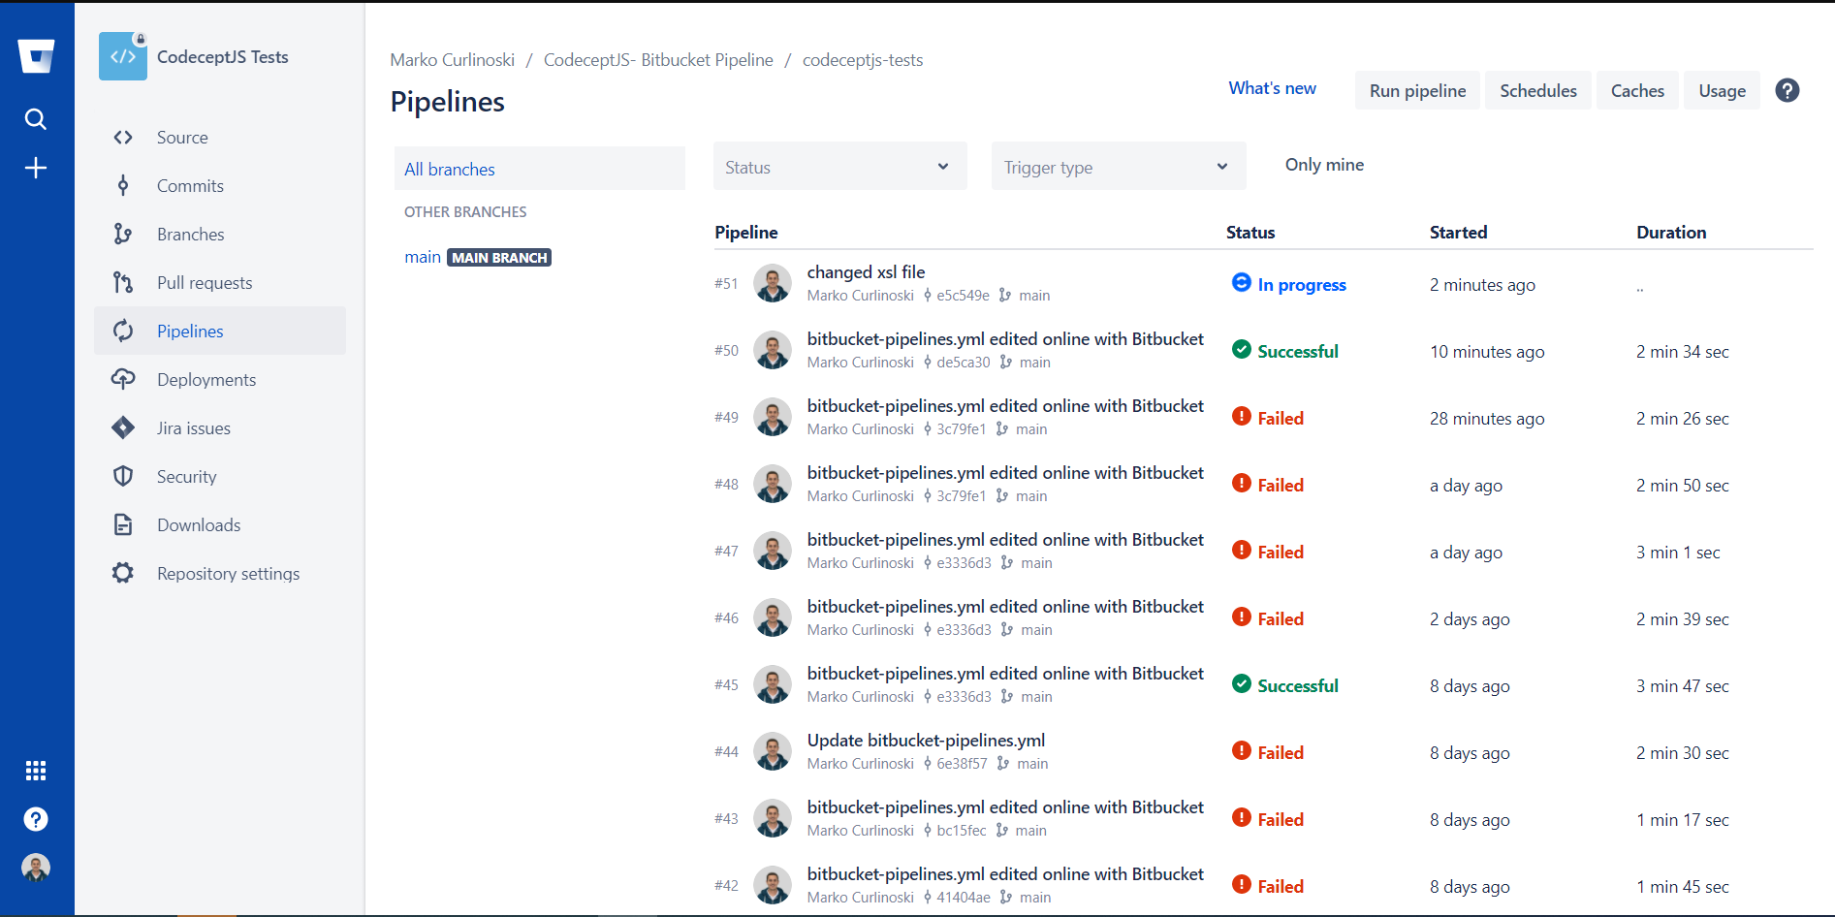Open pipeline 'changed xsl file'
1835x917 pixels.
click(x=866, y=272)
